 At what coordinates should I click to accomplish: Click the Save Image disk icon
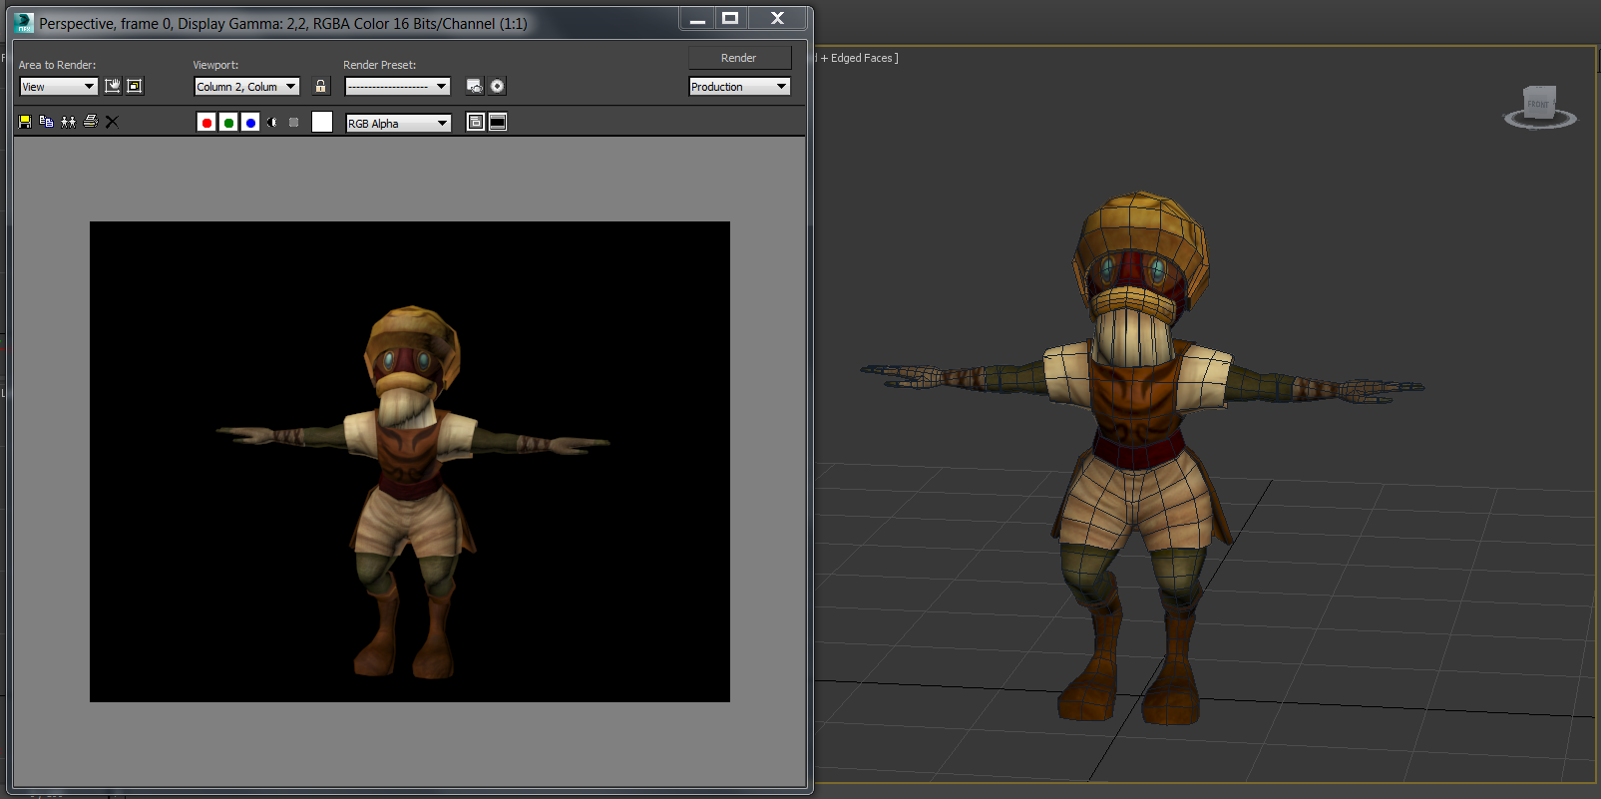[x=25, y=122]
